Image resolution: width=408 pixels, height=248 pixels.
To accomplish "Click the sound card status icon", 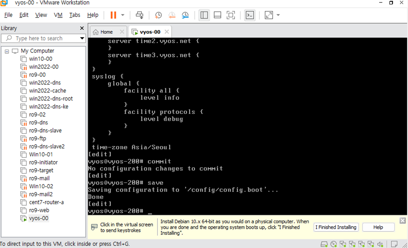I will 380,244.
